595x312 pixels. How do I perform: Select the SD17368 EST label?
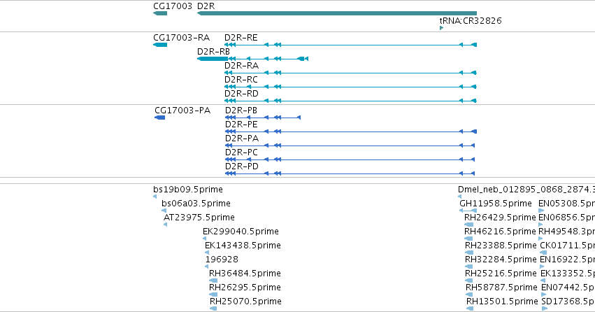[x=568, y=302]
